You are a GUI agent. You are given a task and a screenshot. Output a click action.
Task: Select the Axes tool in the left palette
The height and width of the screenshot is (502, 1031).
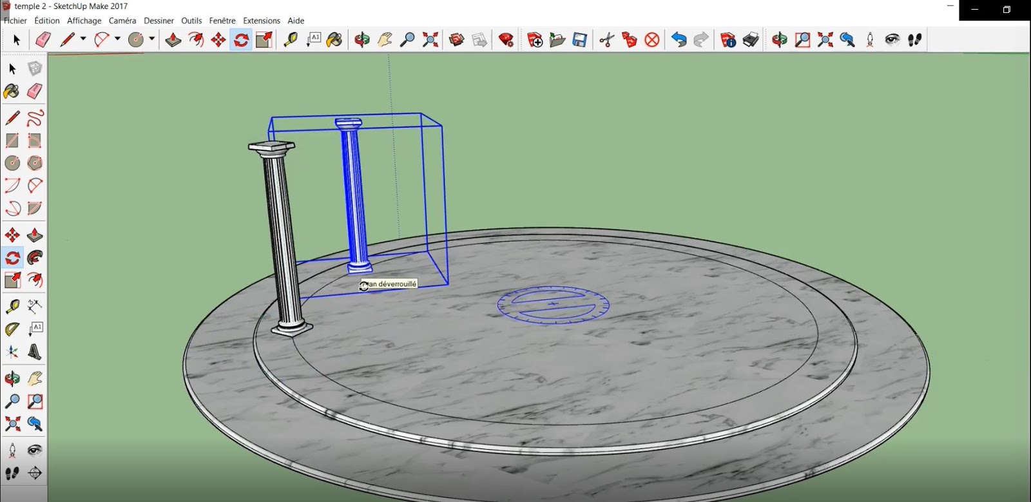point(12,352)
